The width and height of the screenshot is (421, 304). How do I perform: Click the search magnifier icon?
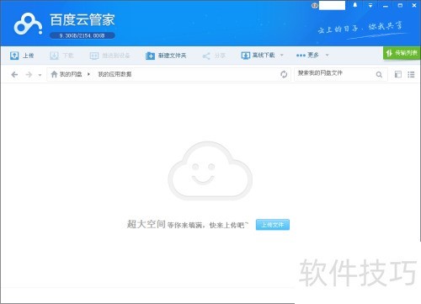coord(379,74)
